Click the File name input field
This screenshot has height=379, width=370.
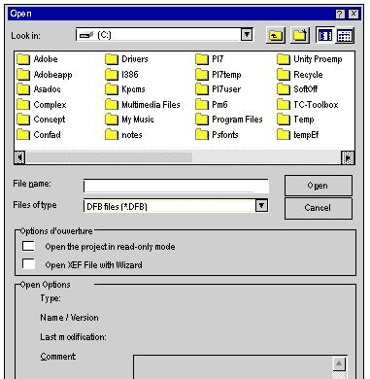[x=176, y=186]
